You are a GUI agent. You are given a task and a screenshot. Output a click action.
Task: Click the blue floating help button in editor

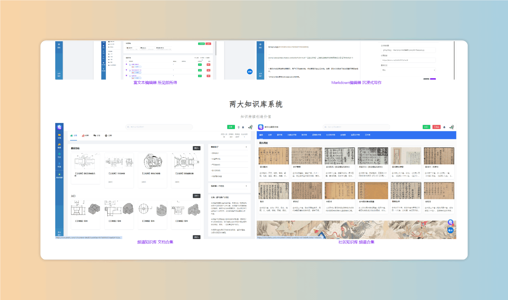coord(250,72)
